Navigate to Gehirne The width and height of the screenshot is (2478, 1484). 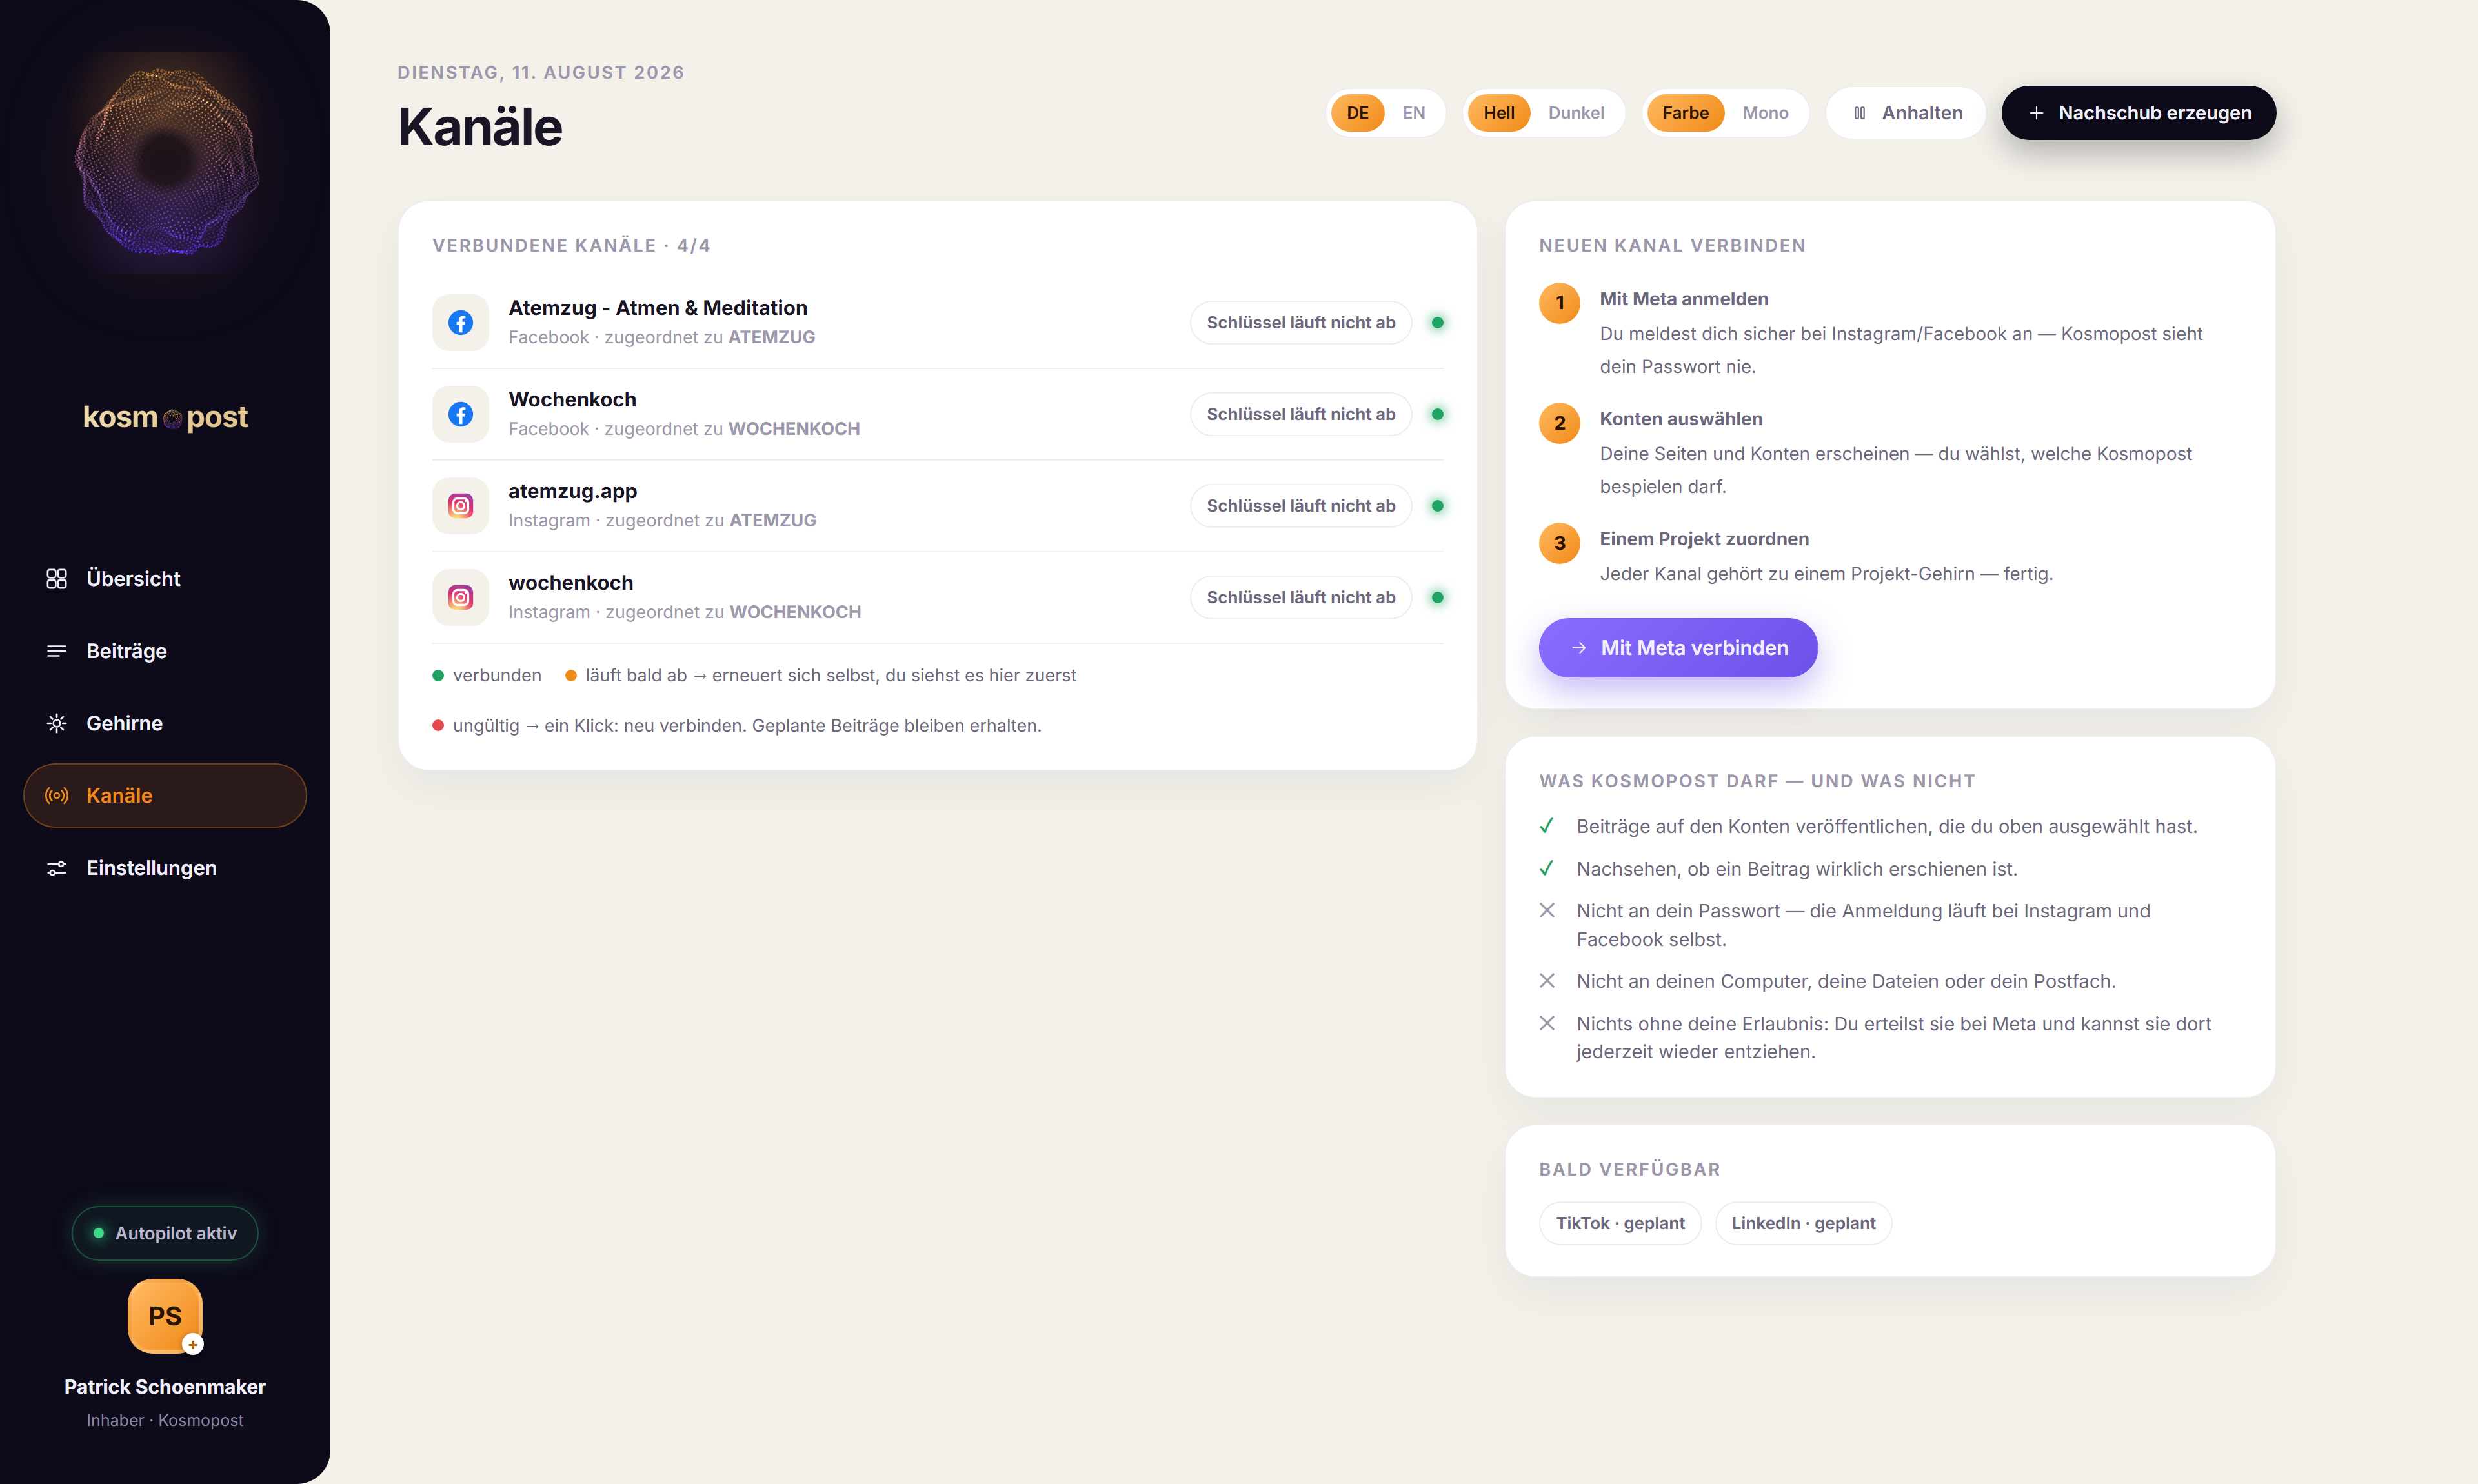(x=165, y=723)
